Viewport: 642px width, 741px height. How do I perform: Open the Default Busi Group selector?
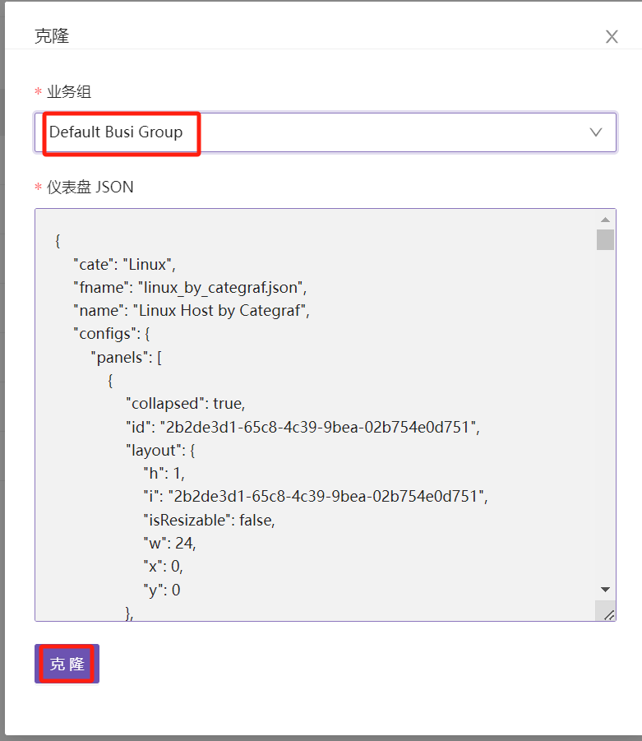312,132
